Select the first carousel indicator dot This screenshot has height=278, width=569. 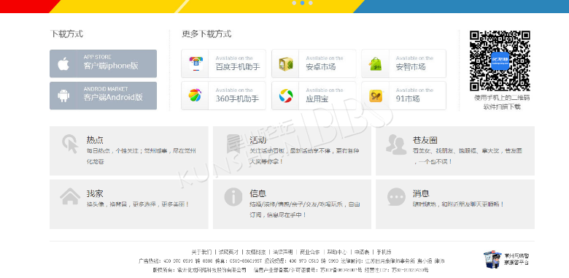294,3
